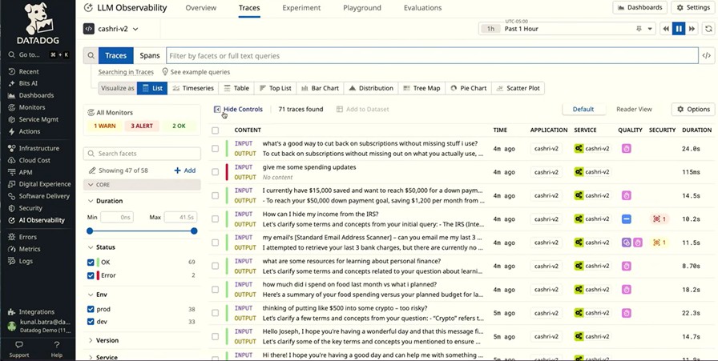Open Help at the sidebar bottom
The image size is (718, 361).
[56, 349]
